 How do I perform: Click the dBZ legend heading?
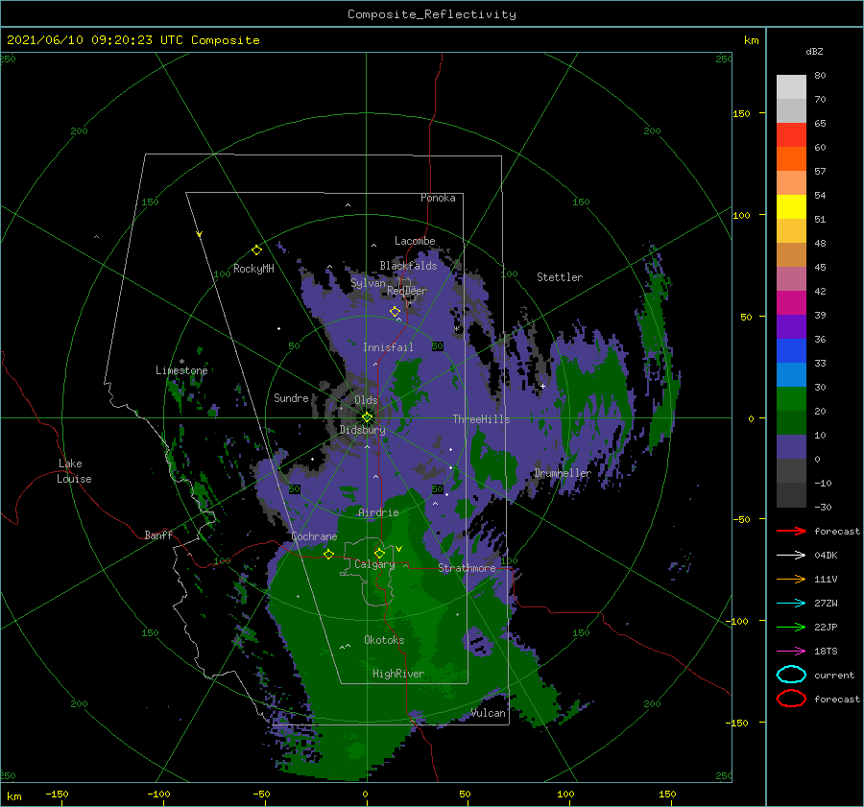[814, 51]
